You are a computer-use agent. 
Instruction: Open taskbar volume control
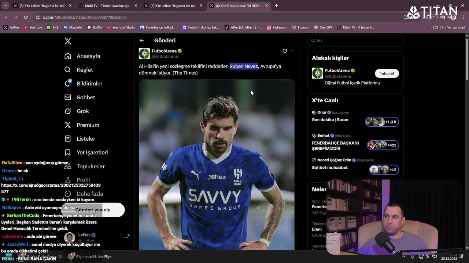[428, 257]
